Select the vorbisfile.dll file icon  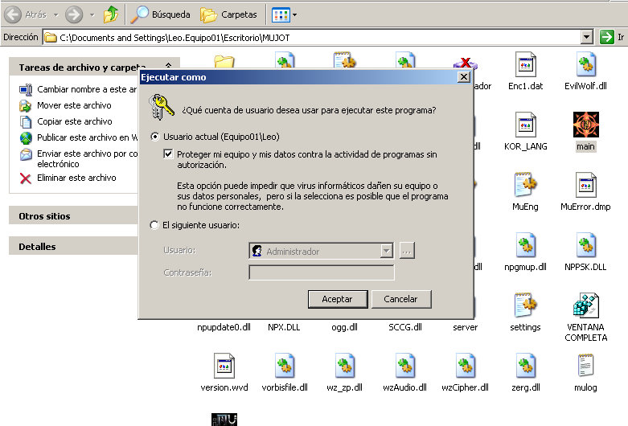[x=285, y=366]
